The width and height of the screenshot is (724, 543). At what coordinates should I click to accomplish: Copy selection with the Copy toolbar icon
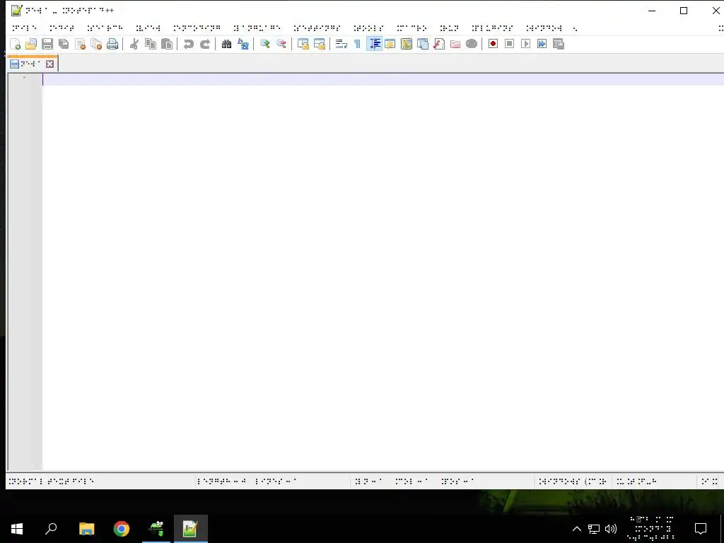coord(151,44)
